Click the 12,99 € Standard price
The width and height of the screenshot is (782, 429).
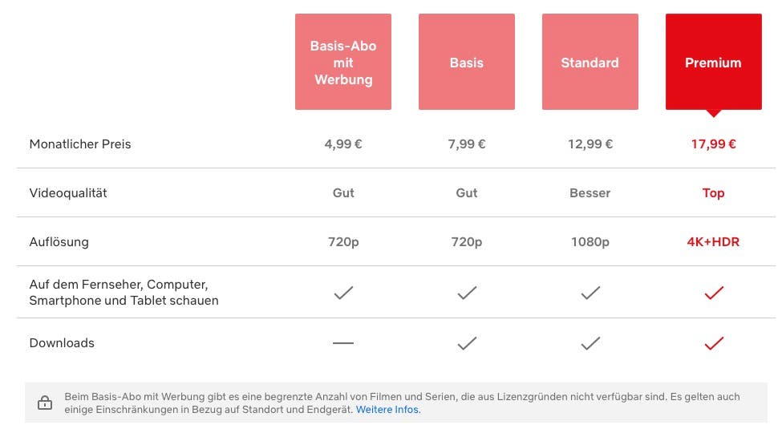590,144
